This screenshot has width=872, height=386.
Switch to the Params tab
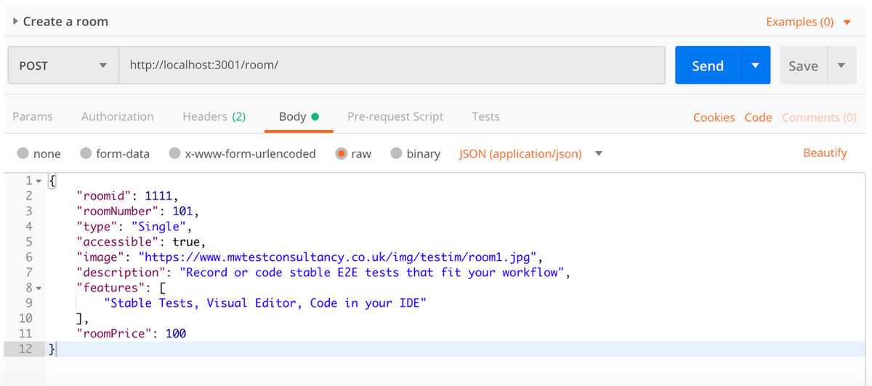click(33, 116)
